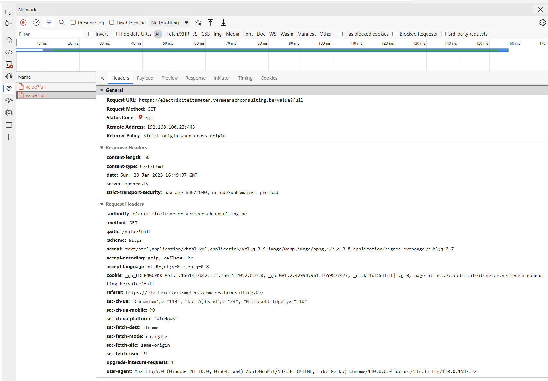Screen dimensions: 548x381
Task: Collapse the Response Headers section
Action: pyautogui.click(x=102, y=148)
